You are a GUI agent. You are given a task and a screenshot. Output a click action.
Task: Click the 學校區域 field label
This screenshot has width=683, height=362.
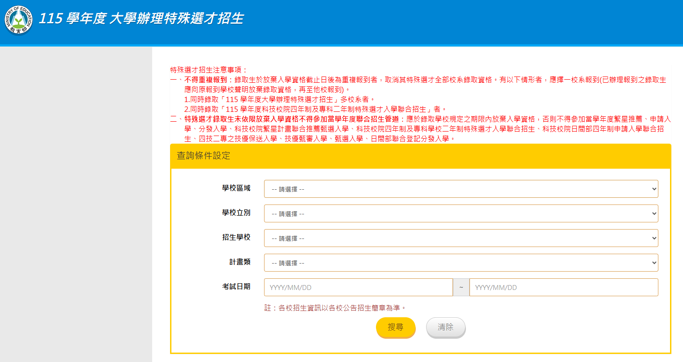click(x=236, y=188)
